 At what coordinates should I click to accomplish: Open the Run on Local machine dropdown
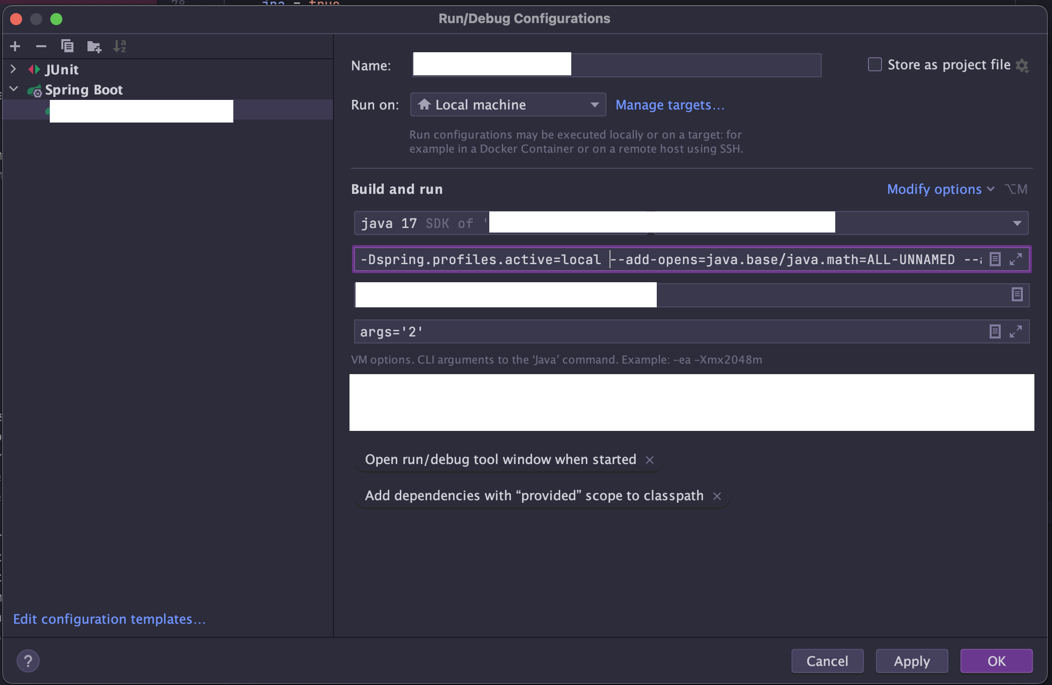508,104
